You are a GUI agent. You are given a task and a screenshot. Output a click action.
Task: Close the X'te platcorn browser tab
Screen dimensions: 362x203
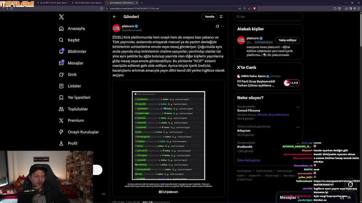pos(137,3)
